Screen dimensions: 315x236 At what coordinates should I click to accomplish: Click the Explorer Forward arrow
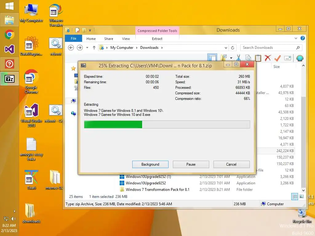(80, 48)
